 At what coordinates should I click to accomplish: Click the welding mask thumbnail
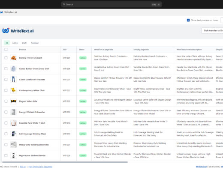point(13,134)
